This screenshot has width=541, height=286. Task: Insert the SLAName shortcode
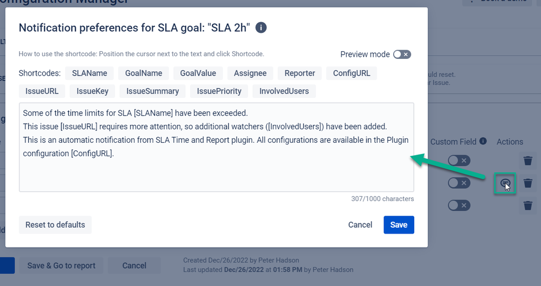tap(89, 73)
